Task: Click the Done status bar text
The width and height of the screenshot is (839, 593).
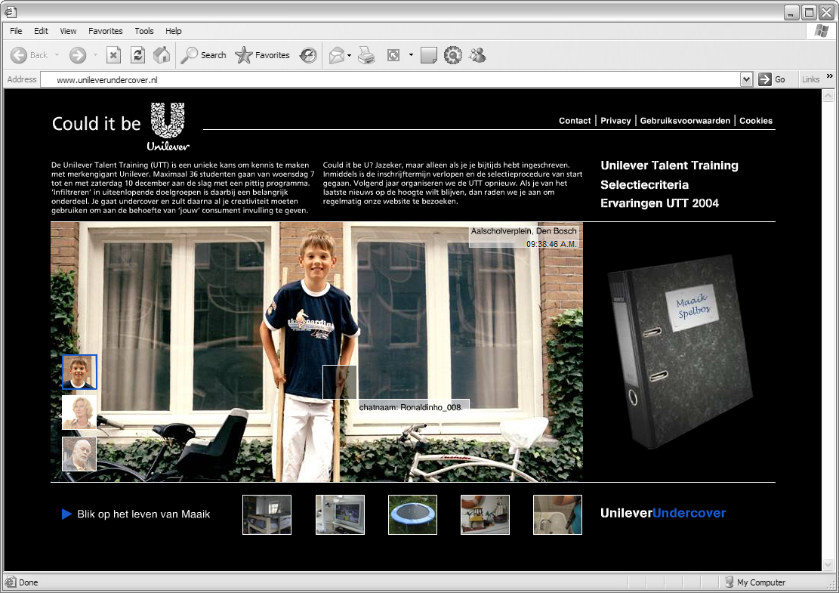Action: (29, 582)
